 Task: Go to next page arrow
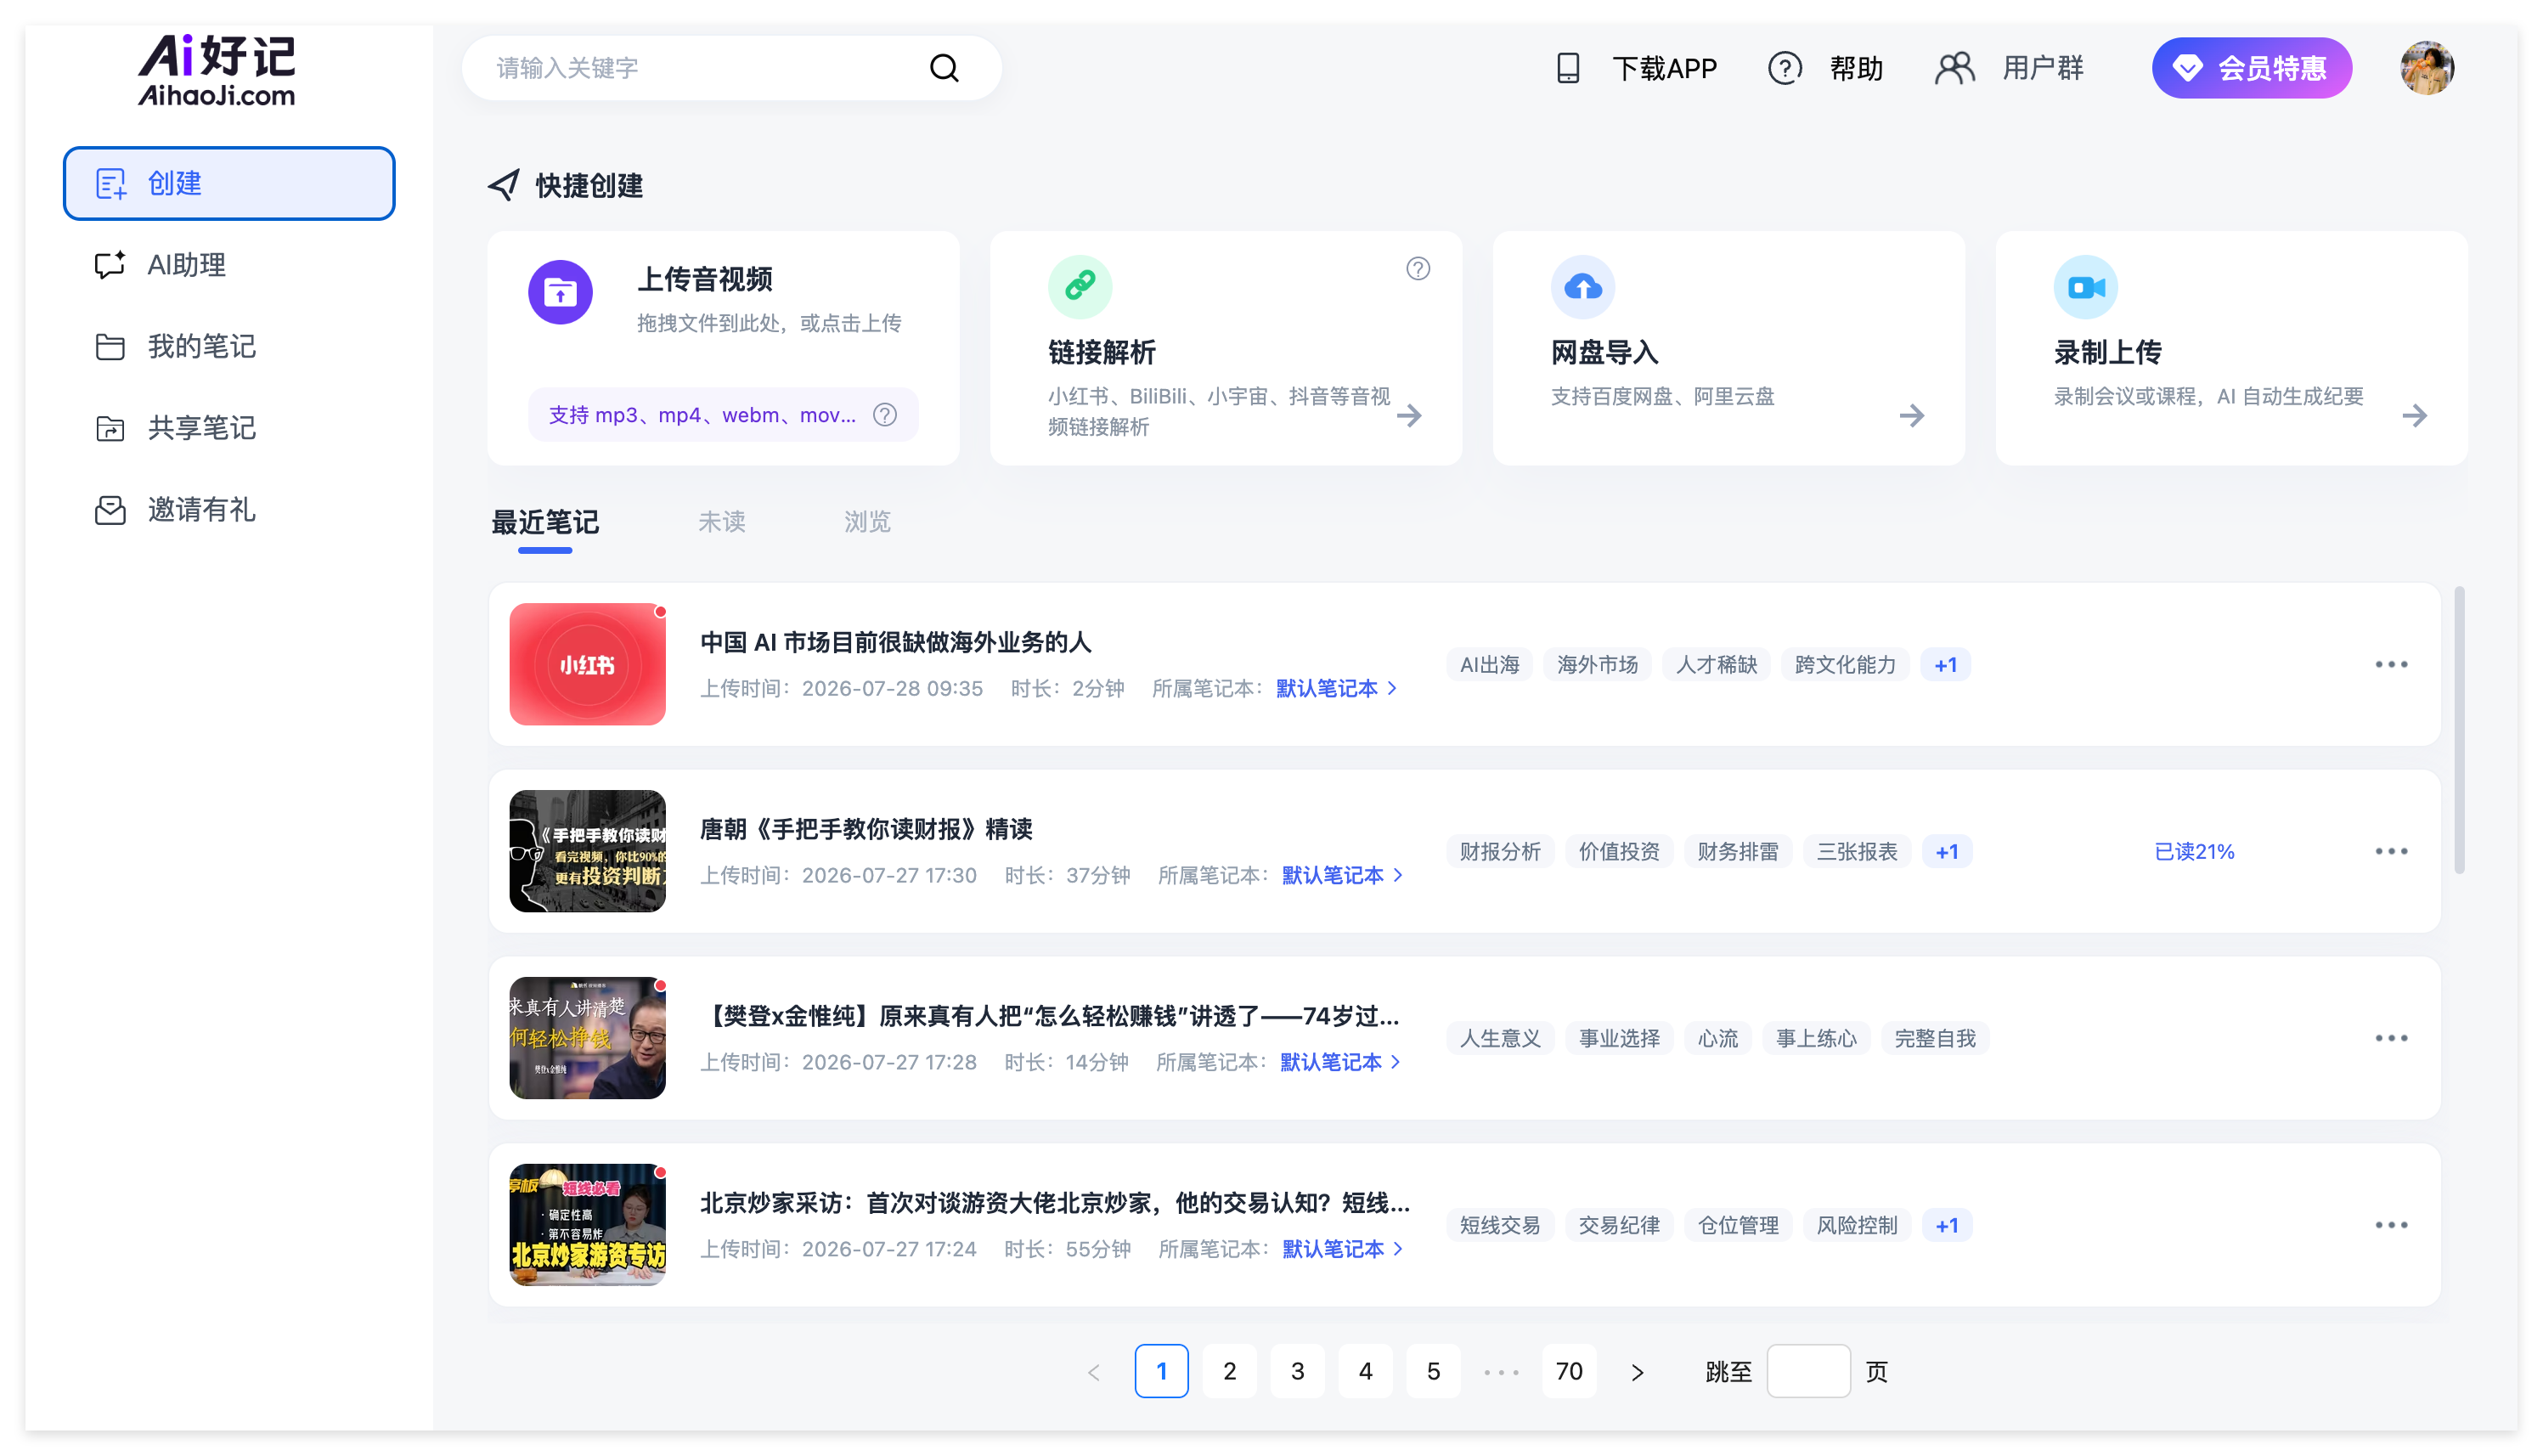point(1637,1372)
